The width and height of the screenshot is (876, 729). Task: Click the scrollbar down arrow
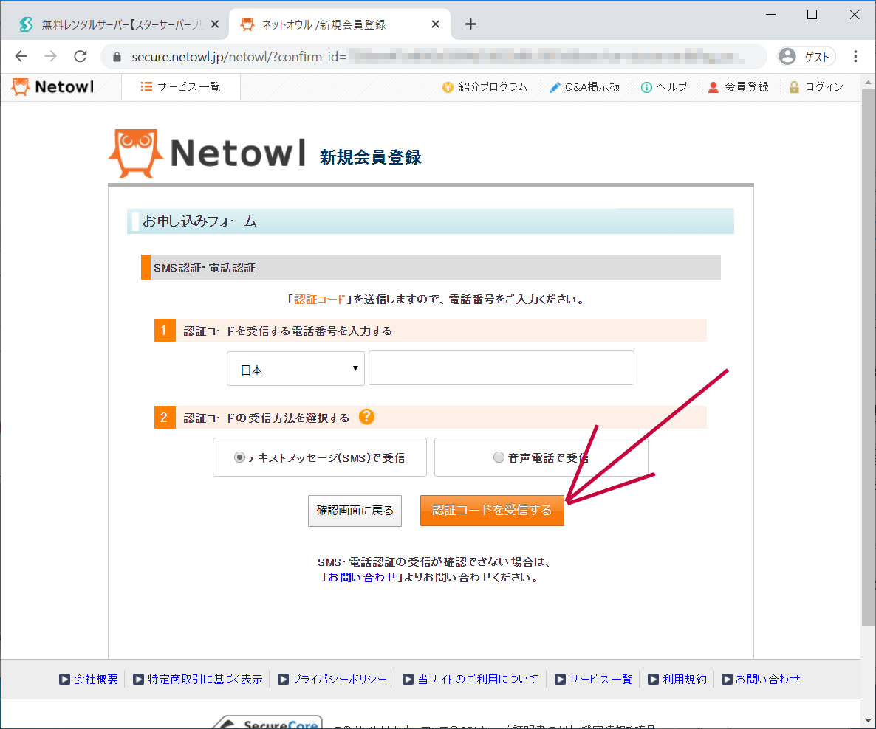(x=868, y=721)
